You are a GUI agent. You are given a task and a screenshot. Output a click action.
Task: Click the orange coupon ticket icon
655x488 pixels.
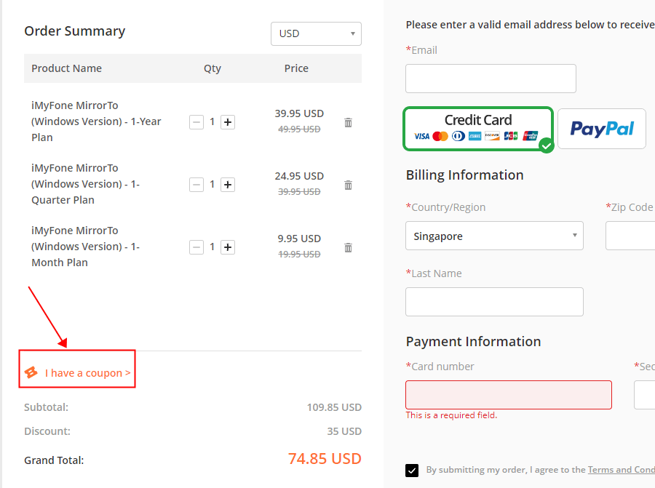(31, 372)
